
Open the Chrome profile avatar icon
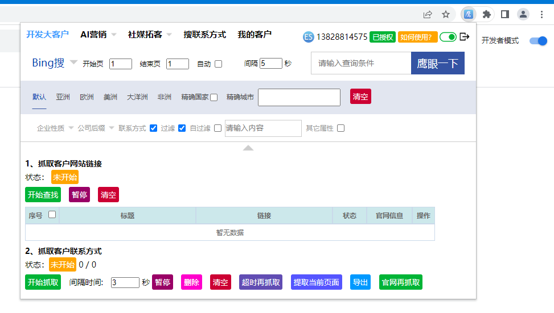tap(523, 14)
